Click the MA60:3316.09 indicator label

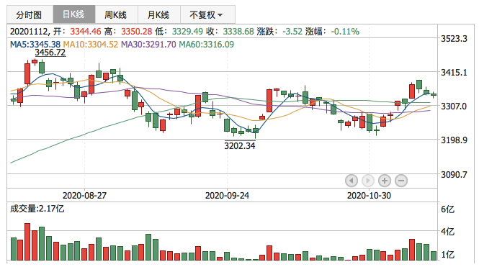click(x=207, y=45)
